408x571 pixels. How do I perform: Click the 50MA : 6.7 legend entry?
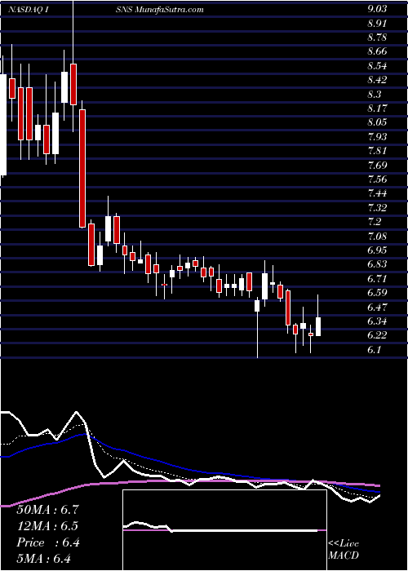click(x=47, y=509)
